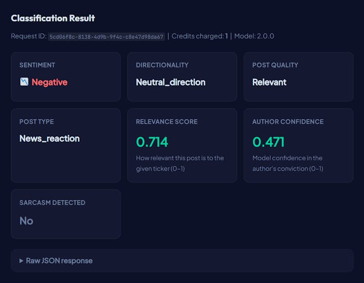Screen dimensions: 364x283
Task: Click the Negative sentiment value
Action: coord(50,82)
